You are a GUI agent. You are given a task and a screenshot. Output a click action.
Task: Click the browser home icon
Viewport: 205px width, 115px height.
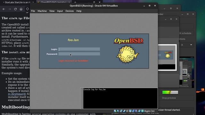pyautogui.click(x=21, y=9)
